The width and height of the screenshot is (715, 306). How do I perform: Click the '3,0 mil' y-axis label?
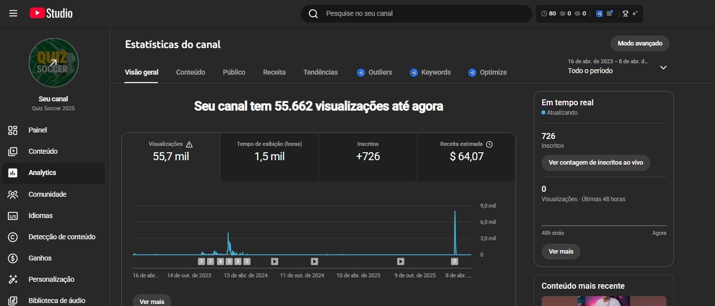488,238
